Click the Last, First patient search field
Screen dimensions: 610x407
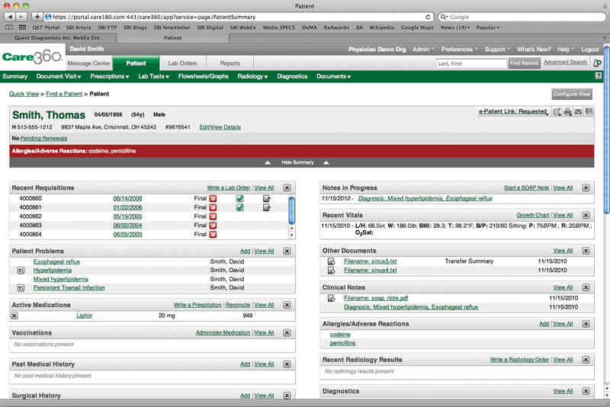(x=471, y=63)
